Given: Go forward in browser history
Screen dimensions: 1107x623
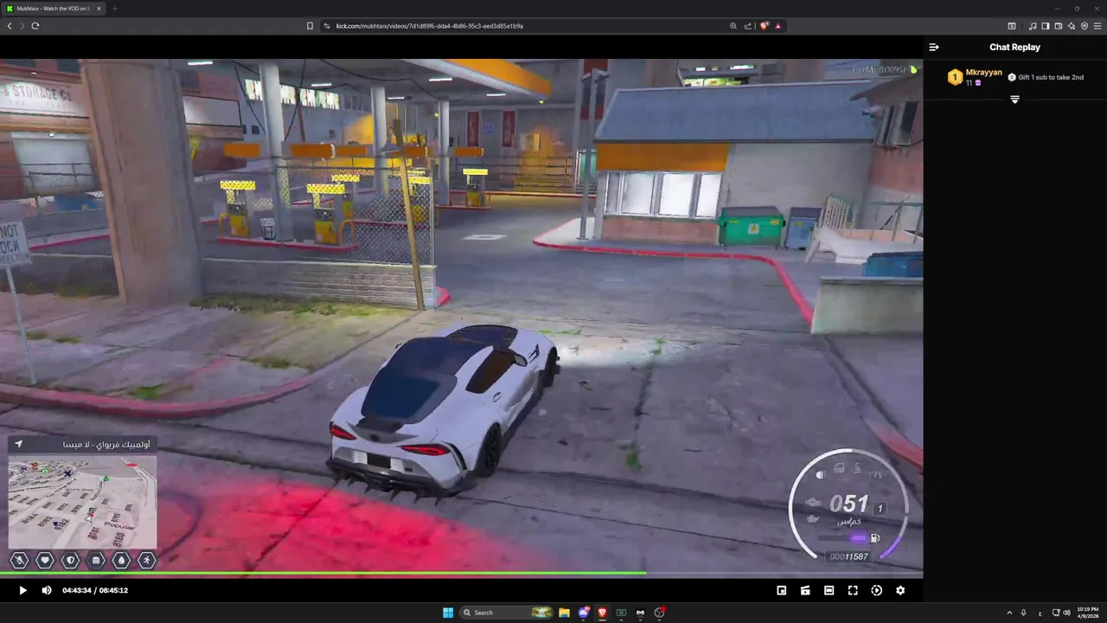Looking at the screenshot, I should (22, 26).
